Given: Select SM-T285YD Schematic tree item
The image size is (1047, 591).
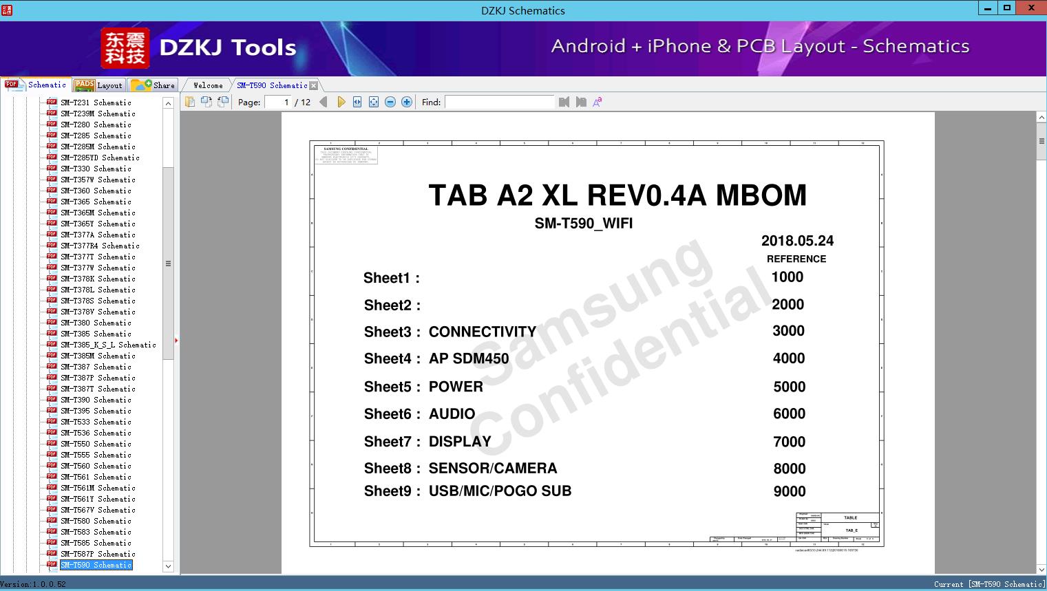Looking at the screenshot, I should pyautogui.click(x=100, y=158).
